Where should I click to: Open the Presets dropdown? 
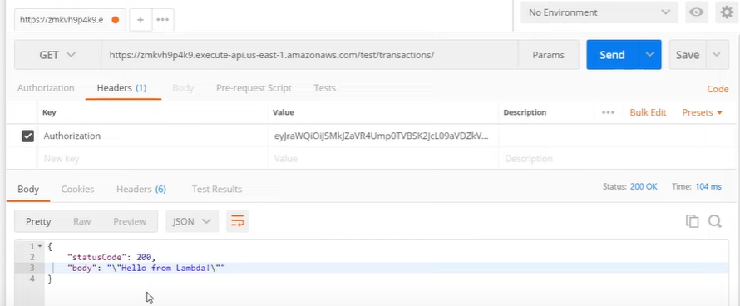pyautogui.click(x=703, y=112)
